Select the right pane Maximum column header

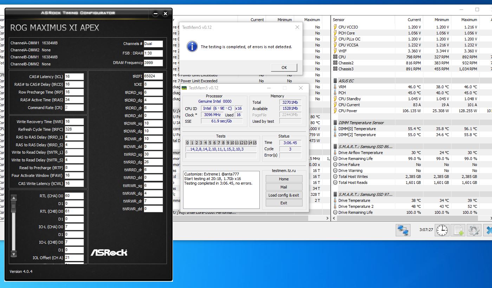pos(469,20)
